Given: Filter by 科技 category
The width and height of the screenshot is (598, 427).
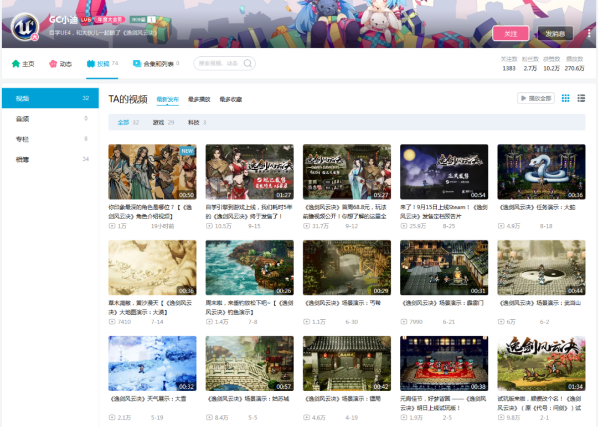Looking at the screenshot, I should click(197, 122).
